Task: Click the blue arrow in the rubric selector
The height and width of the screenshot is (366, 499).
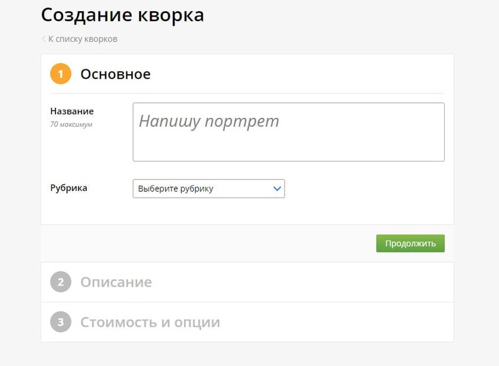Action: [x=277, y=189]
